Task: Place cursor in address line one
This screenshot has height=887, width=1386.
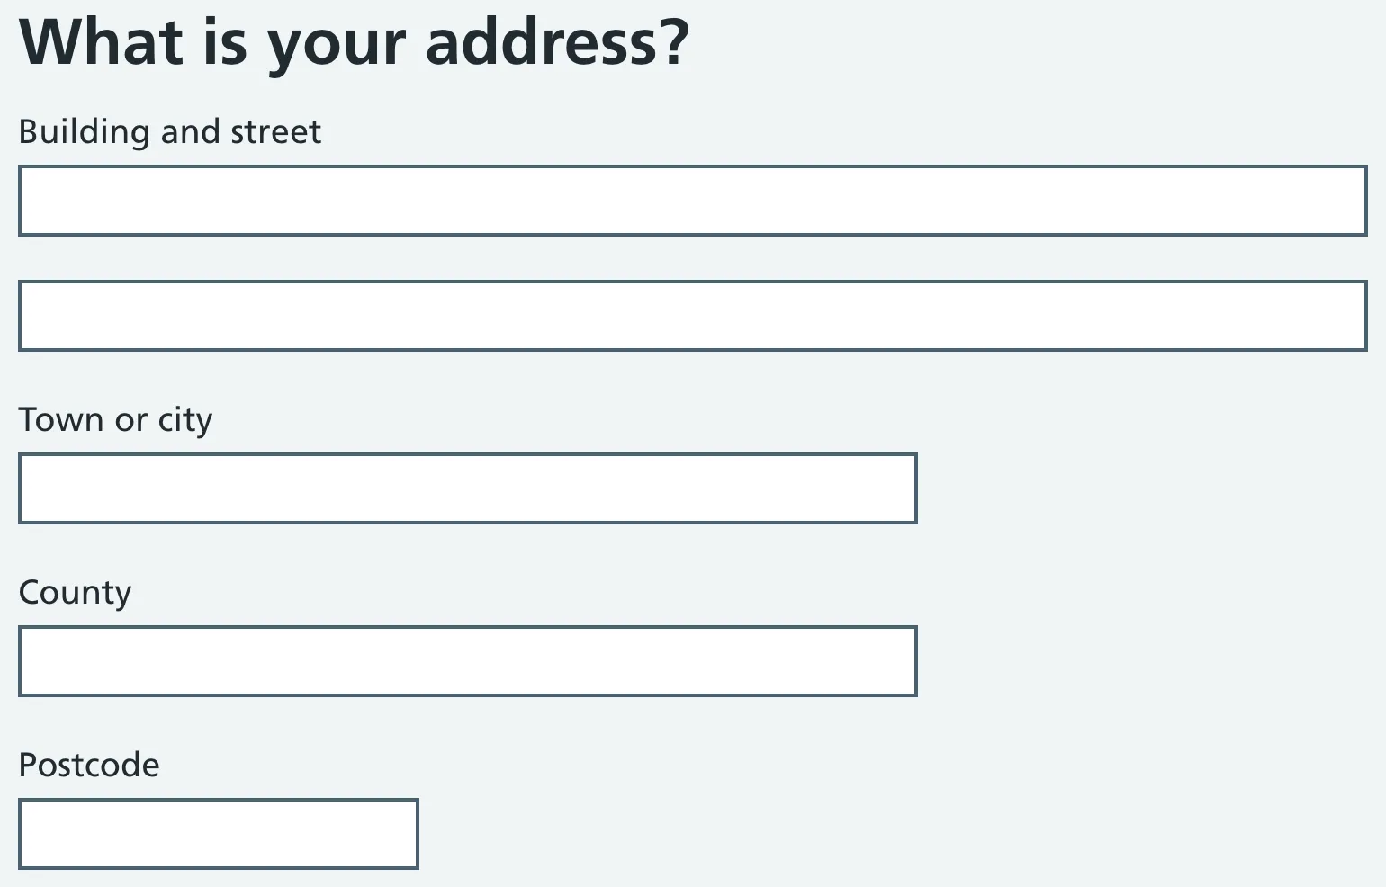Action: point(692,201)
